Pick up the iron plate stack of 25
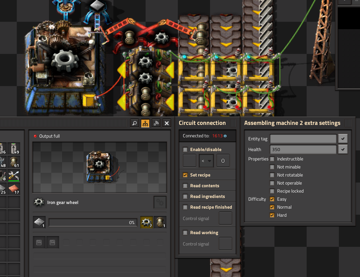Image resolution: width=360 pixels, height=277 pixels. [x=3, y=189]
